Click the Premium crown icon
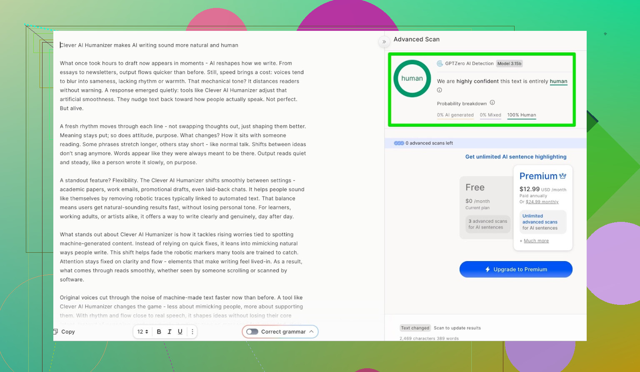The height and width of the screenshot is (372, 640). coord(563,176)
